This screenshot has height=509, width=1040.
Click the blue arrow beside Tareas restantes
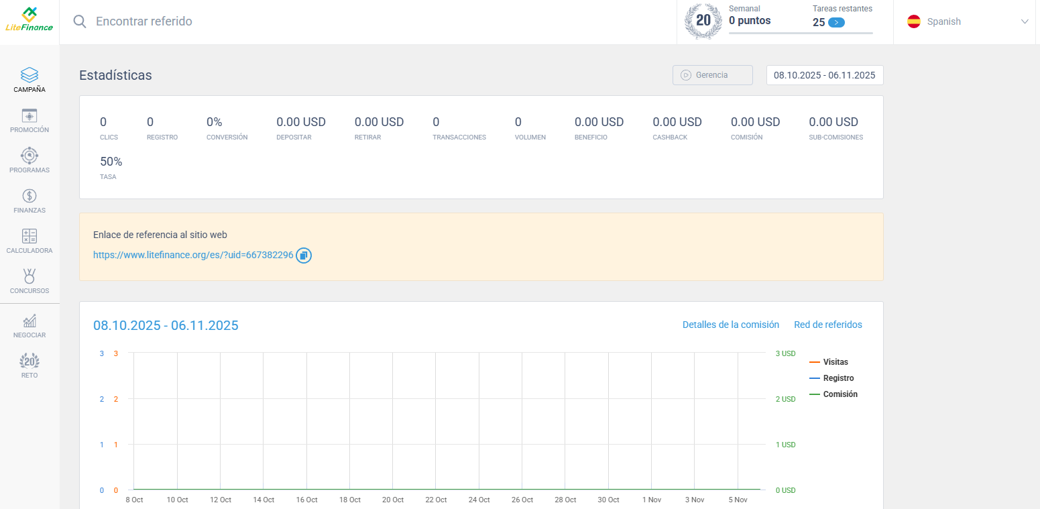coord(836,22)
